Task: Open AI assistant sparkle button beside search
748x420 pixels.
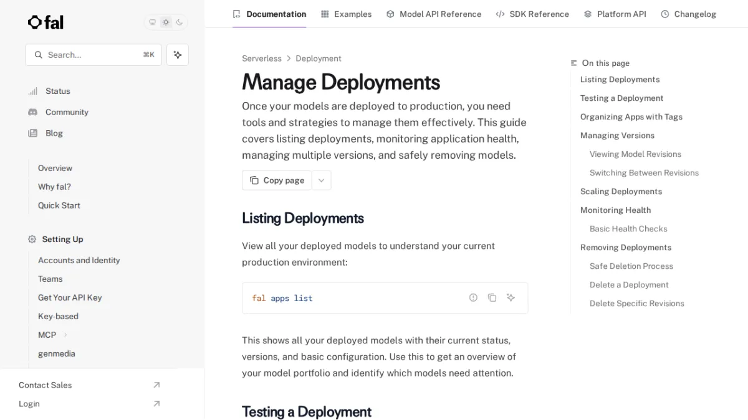Action: (178, 55)
